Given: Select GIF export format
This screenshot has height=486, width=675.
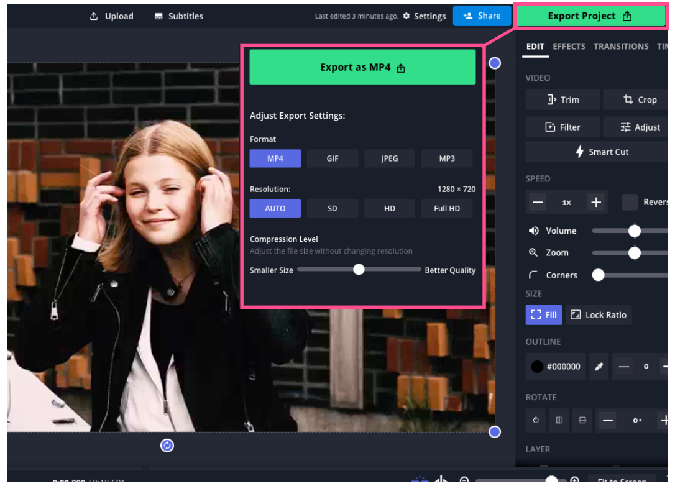Looking at the screenshot, I should click(333, 158).
